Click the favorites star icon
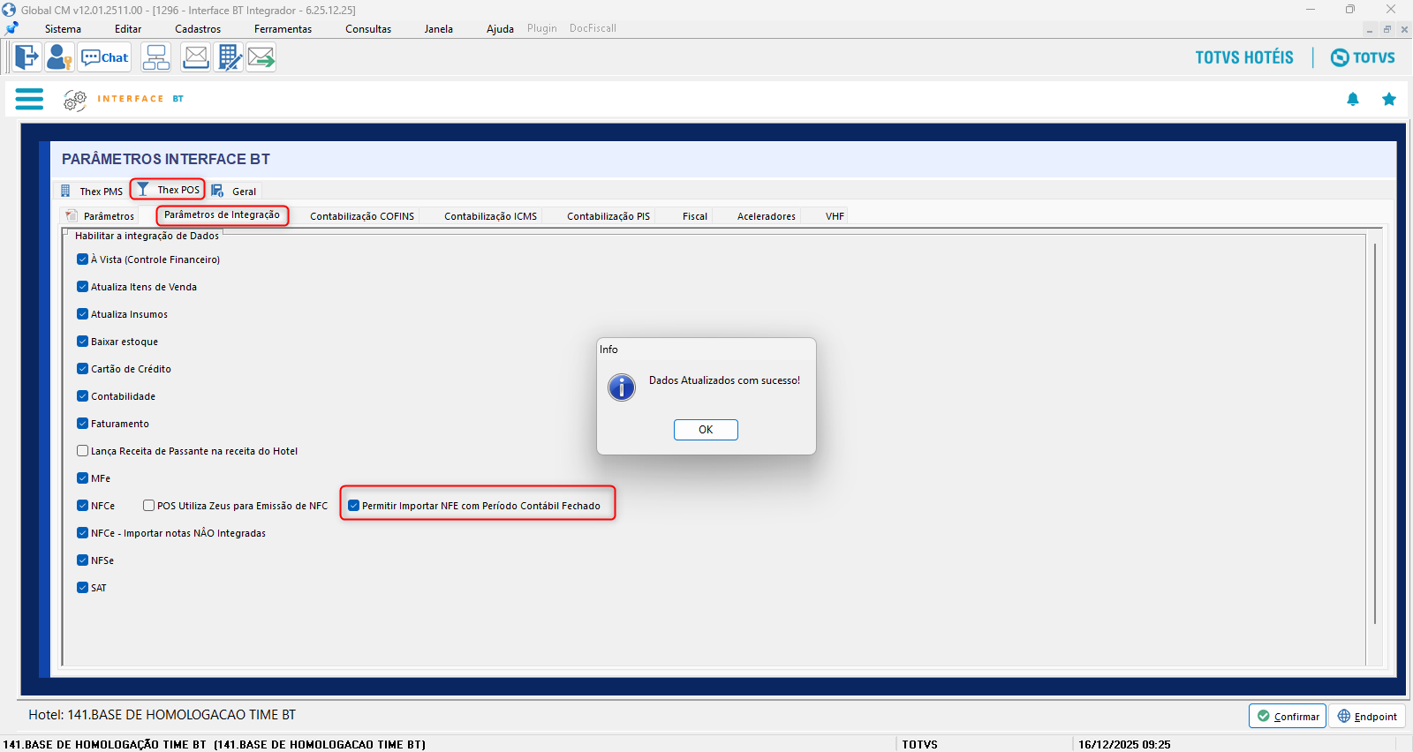The height and width of the screenshot is (752, 1413). (x=1389, y=99)
